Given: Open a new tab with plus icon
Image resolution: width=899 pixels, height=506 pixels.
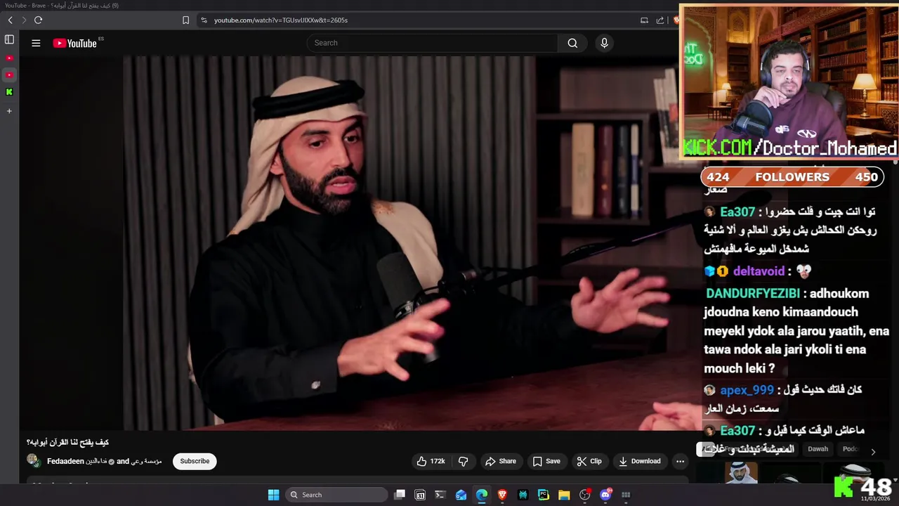Looking at the screenshot, I should (9, 111).
